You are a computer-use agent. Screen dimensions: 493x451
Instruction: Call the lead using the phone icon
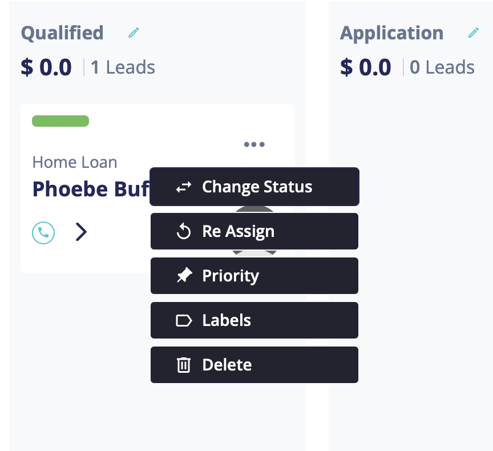pyautogui.click(x=43, y=233)
